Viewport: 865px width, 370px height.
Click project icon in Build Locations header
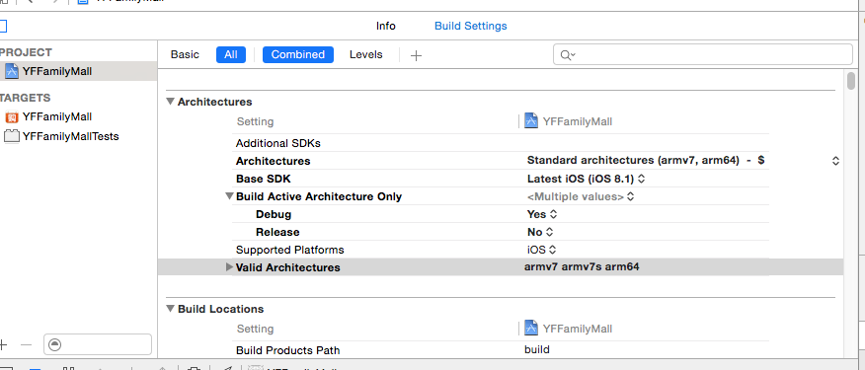pyautogui.click(x=530, y=329)
